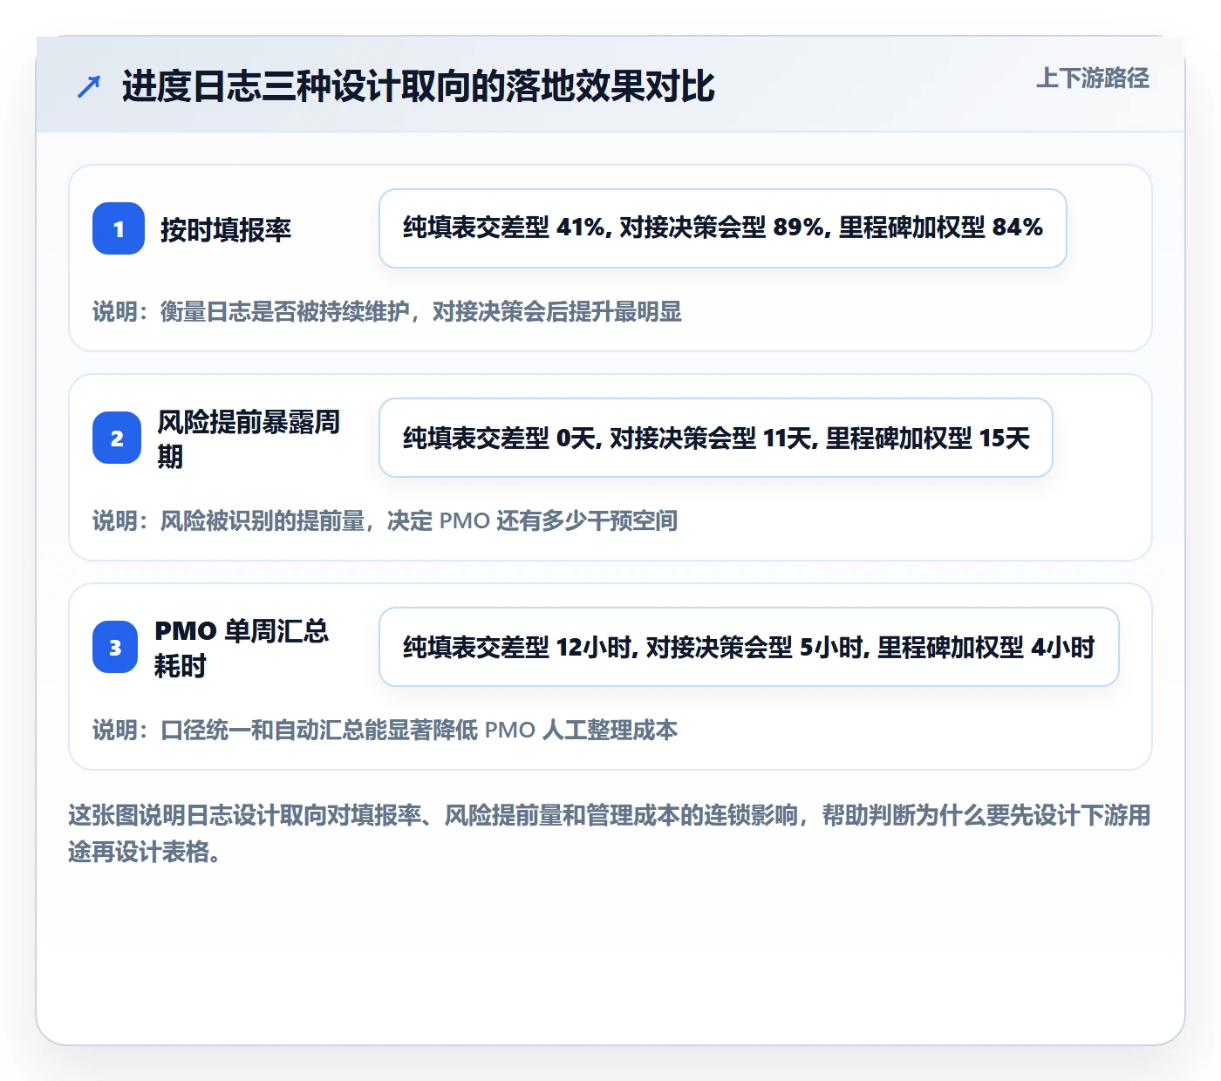The image size is (1221, 1081).
Task: Select the PMO 单周汇总耗时 metric label
Action: pyautogui.click(x=242, y=648)
